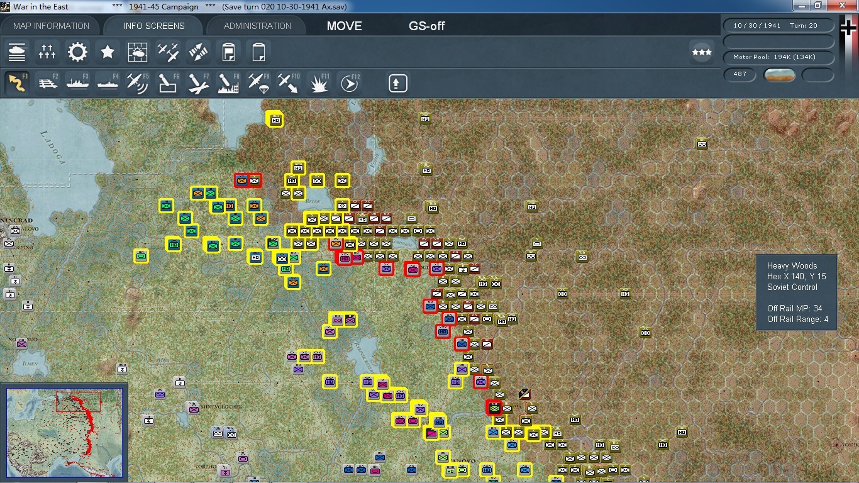Viewport: 859px width, 483px height.
Task: Click the minimap overview in corner
Action: (x=64, y=433)
